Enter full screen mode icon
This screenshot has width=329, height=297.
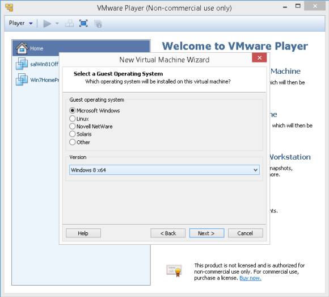[x=83, y=23]
